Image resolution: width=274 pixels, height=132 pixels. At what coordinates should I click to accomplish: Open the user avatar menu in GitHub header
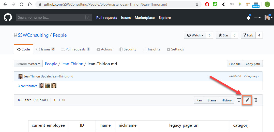click(268, 18)
